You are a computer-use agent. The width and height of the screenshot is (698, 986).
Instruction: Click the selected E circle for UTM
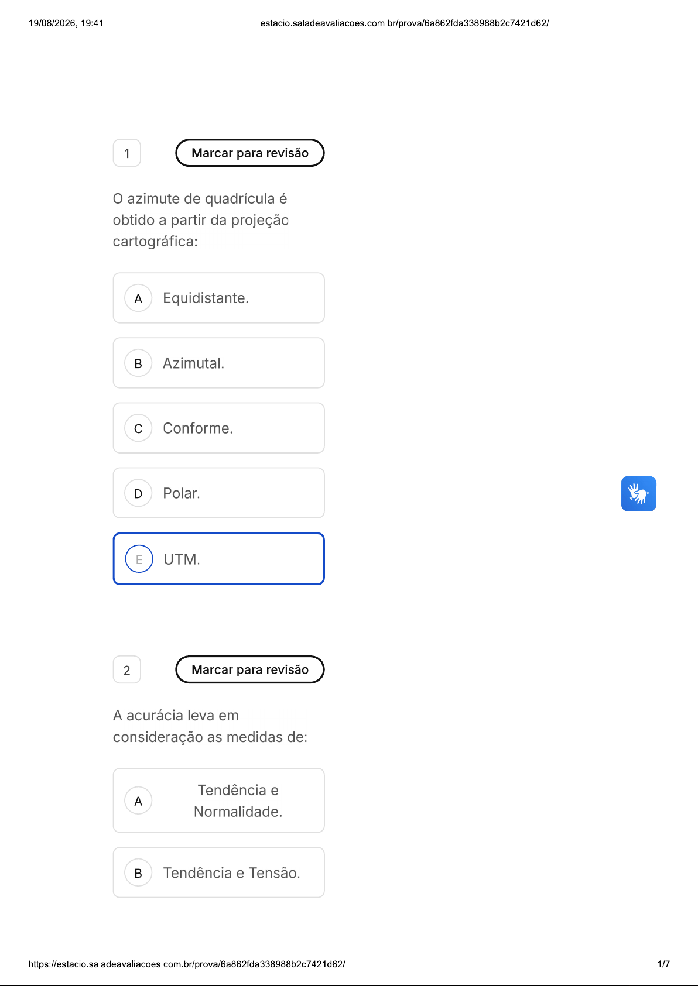(139, 559)
